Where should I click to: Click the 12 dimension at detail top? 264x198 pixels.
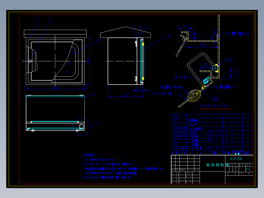coord(185,26)
